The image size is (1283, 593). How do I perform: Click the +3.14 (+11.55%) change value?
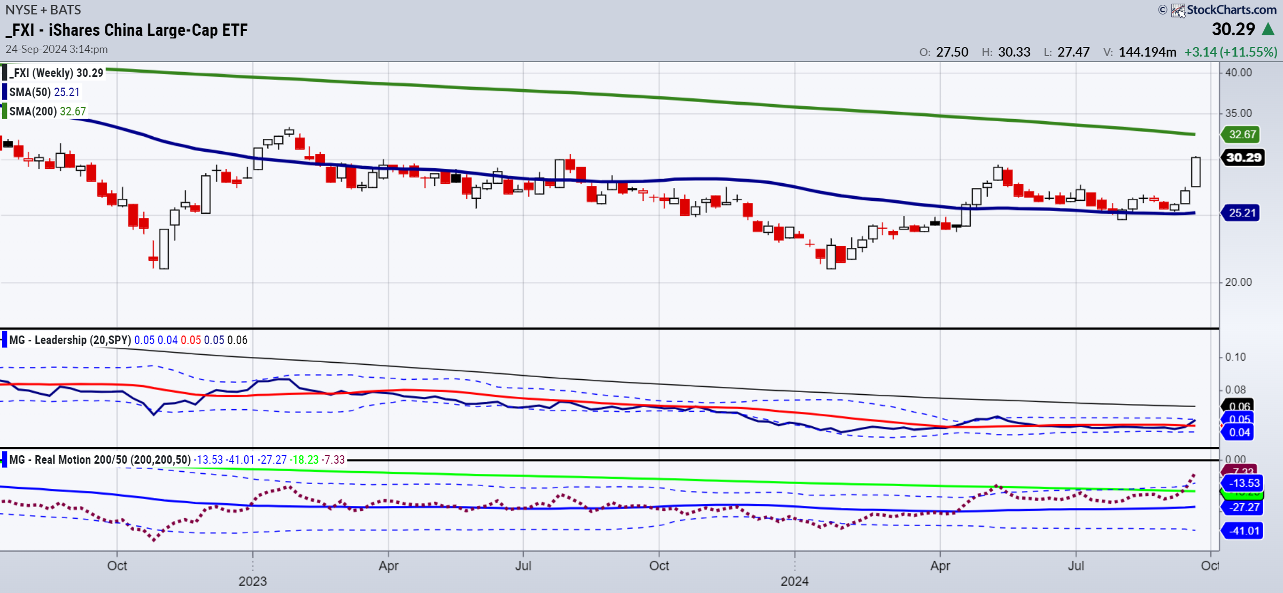tap(1231, 52)
